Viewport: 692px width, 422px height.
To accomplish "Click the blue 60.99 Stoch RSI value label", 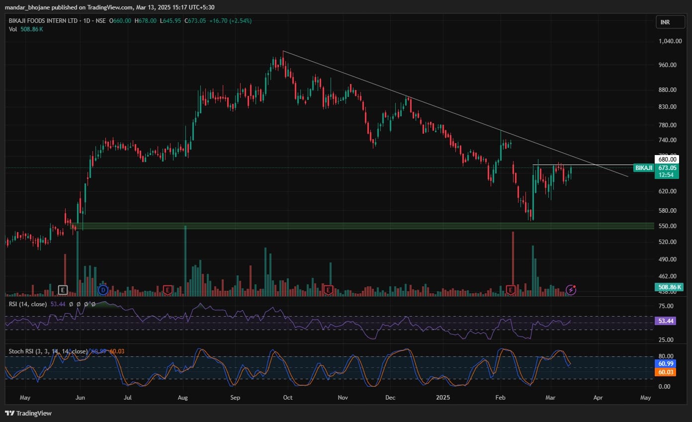I will click(x=666, y=363).
